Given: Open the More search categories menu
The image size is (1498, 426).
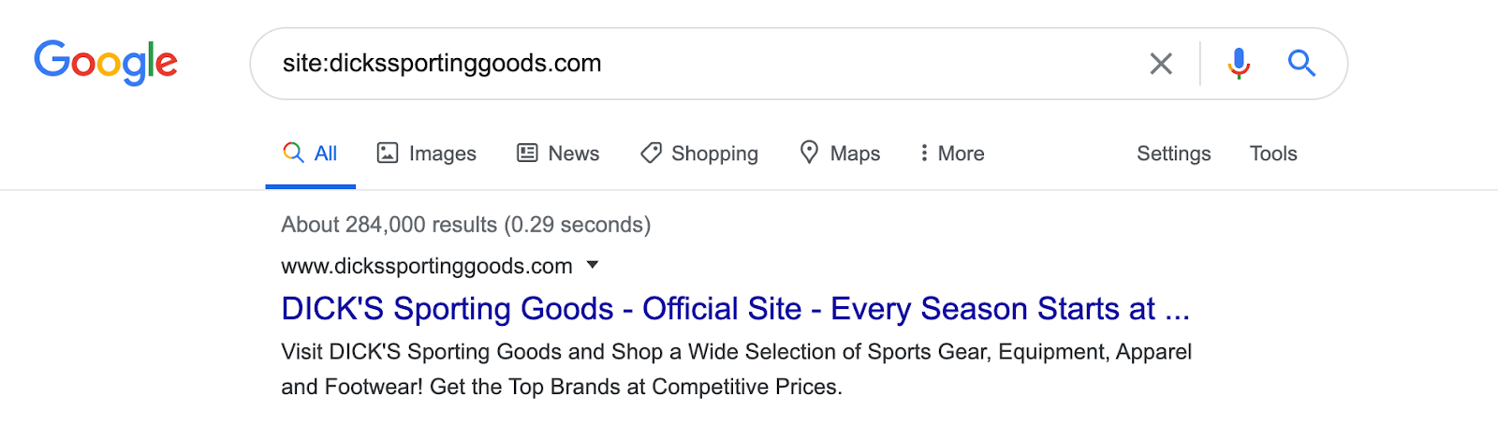Looking at the screenshot, I should (x=952, y=154).
